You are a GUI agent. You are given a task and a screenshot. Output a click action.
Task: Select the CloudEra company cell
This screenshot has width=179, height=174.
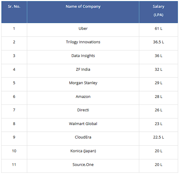pyautogui.click(x=83, y=137)
